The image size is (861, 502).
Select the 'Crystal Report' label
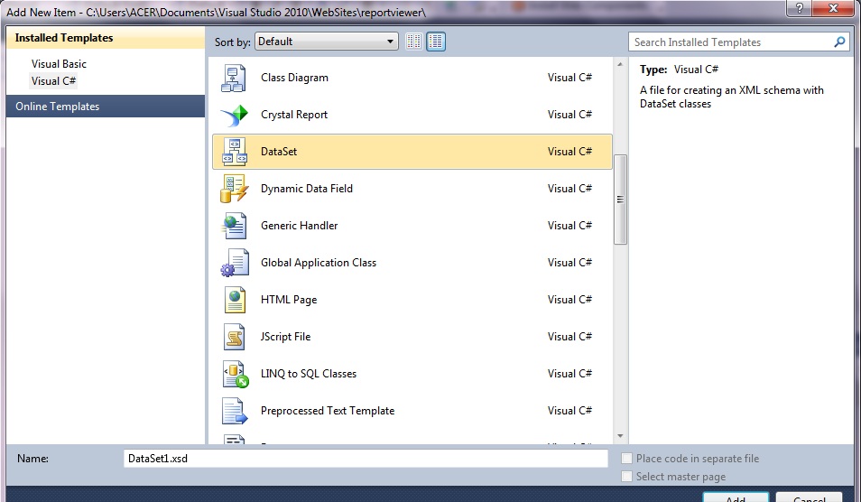(x=294, y=115)
